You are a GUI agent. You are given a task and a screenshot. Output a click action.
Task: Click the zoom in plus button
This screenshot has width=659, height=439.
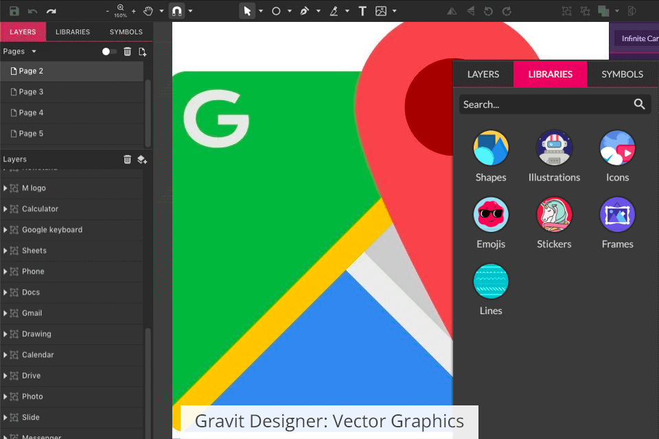(134, 12)
